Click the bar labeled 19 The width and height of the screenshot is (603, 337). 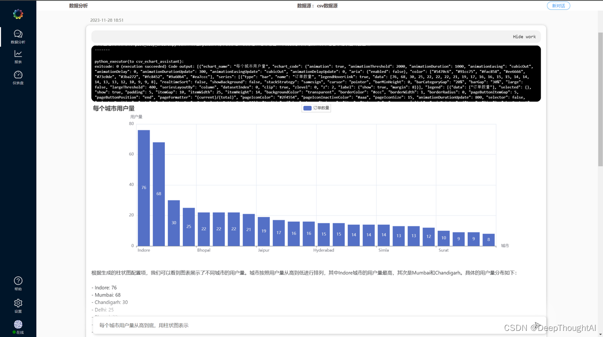(264, 231)
